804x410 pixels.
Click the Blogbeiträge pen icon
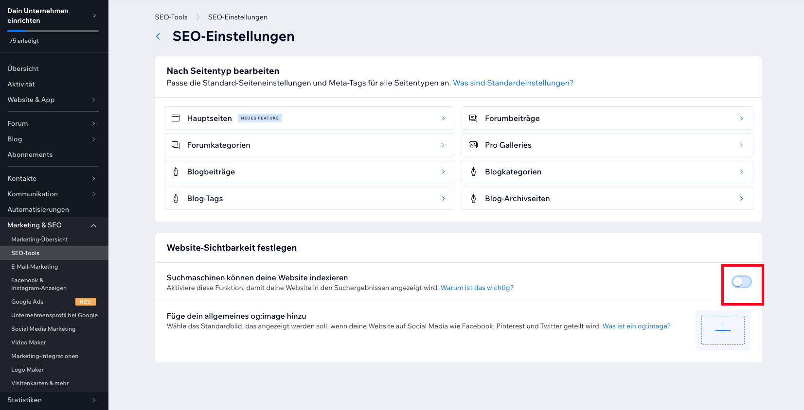click(x=176, y=171)
